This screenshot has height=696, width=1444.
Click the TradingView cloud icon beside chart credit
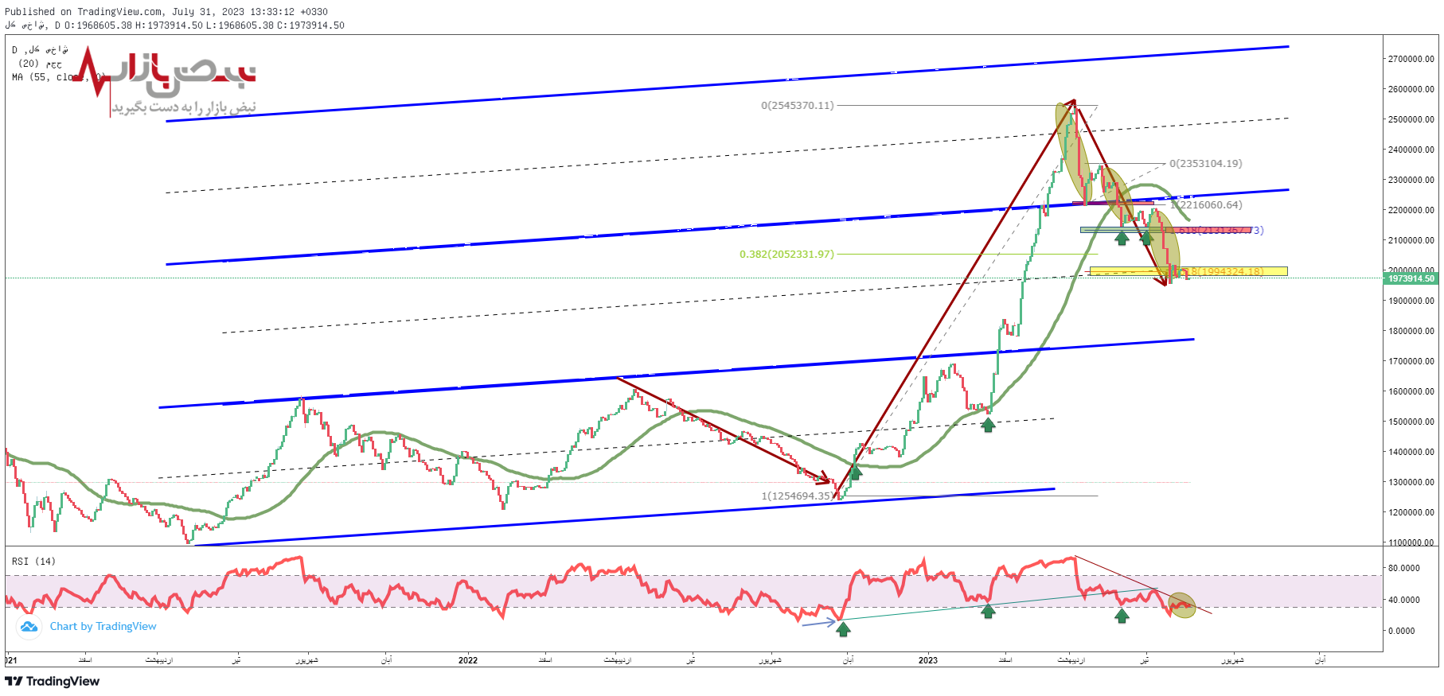[x=29, y=627]
